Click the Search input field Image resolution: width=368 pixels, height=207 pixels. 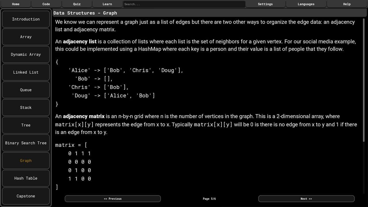pyautogui.click(x=184, y=4)
